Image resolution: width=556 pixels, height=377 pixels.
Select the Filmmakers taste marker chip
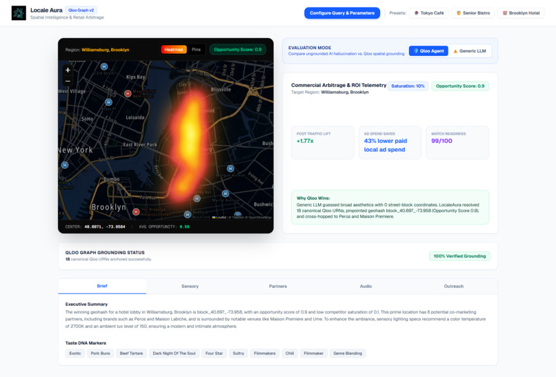pos(264,354)
